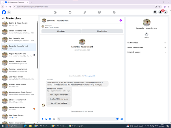This screenshot has height=128, width=171.
Task: Open Lisa house for rent chat
Action: tap(18, 78)
